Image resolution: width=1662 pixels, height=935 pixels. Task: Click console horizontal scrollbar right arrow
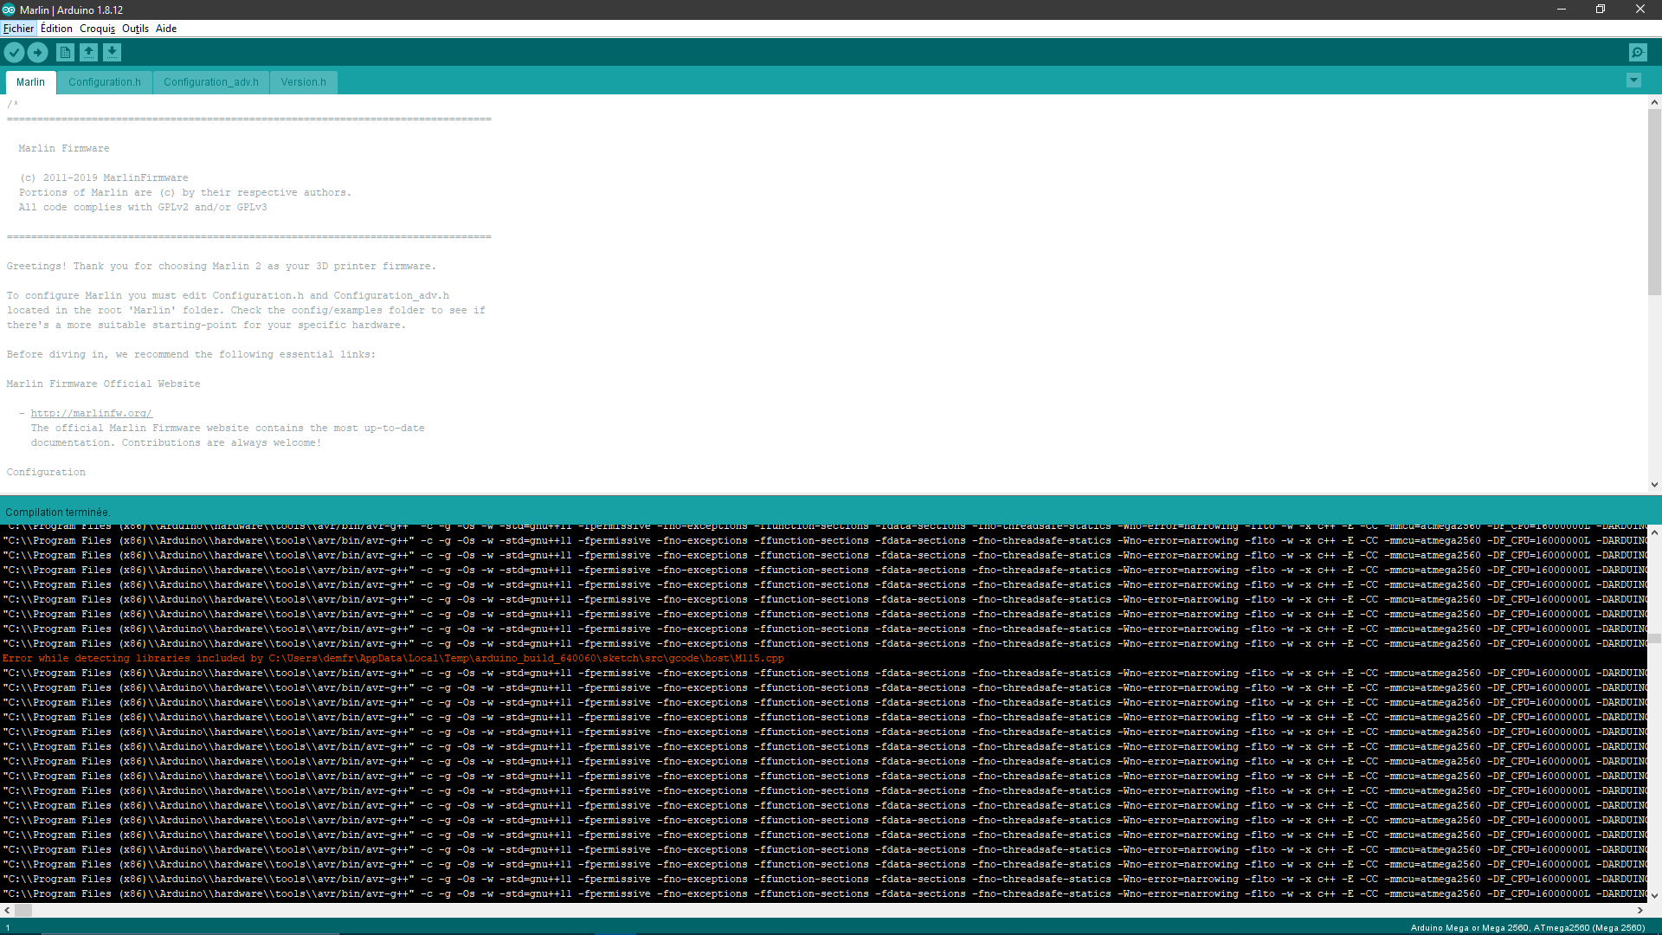tap(1640, 911)
